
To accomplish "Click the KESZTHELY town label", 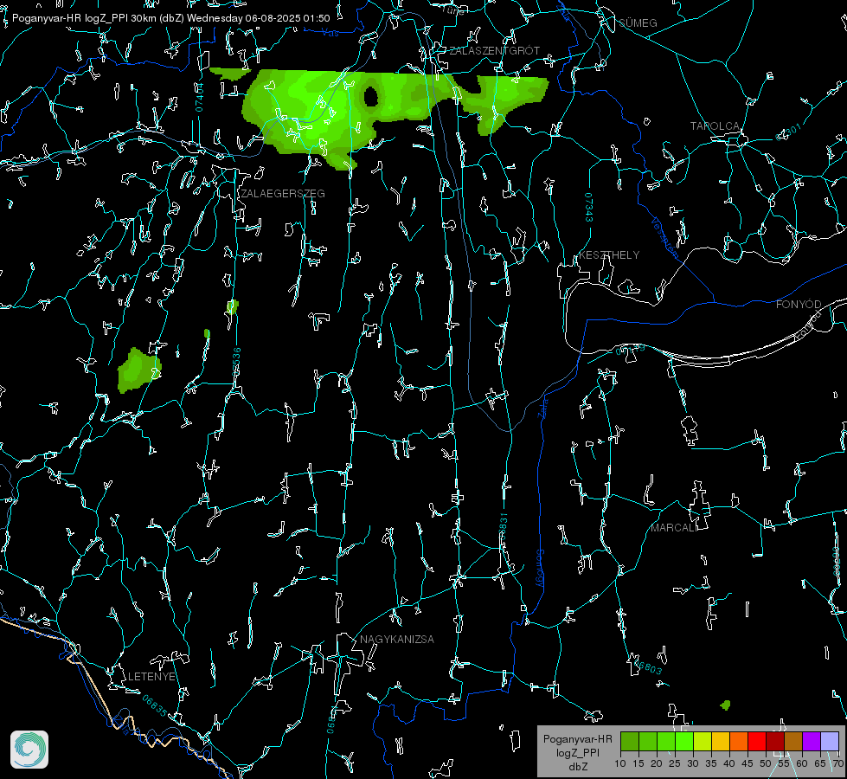I will point(609,254).
